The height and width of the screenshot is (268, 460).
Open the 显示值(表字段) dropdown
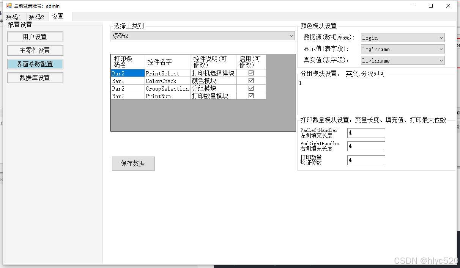point(403,49)
